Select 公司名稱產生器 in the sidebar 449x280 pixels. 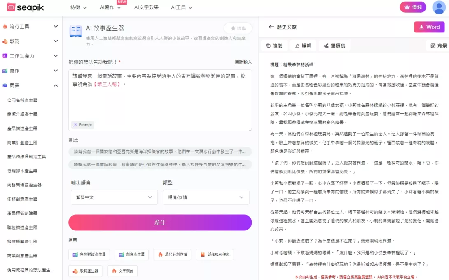coord(22,100)
